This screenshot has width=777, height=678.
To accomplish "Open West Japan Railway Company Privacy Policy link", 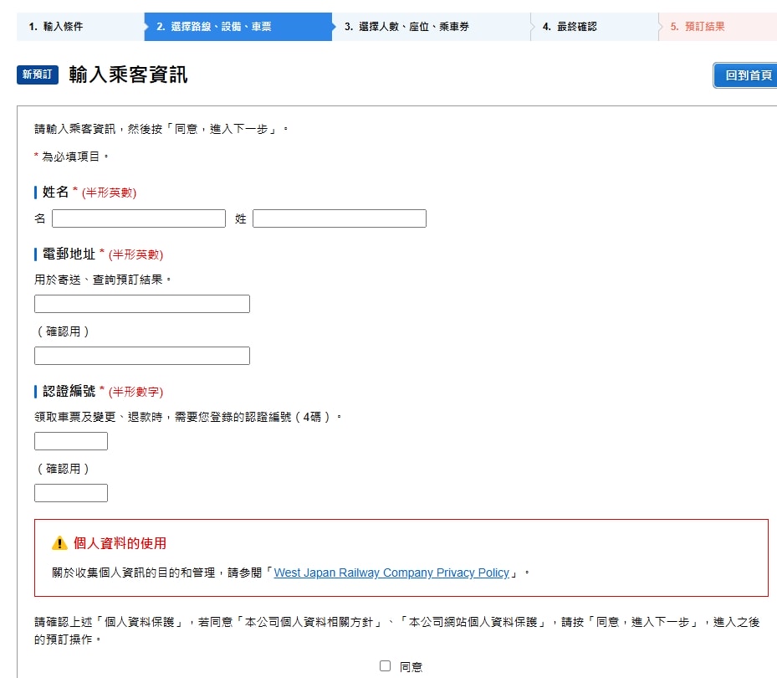I will point(391,573).
